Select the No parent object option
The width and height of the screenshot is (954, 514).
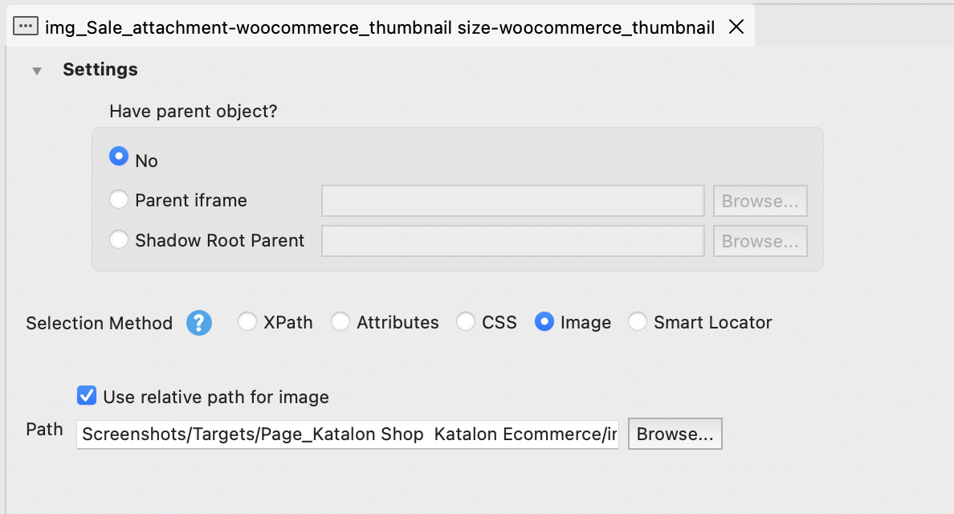119,157
